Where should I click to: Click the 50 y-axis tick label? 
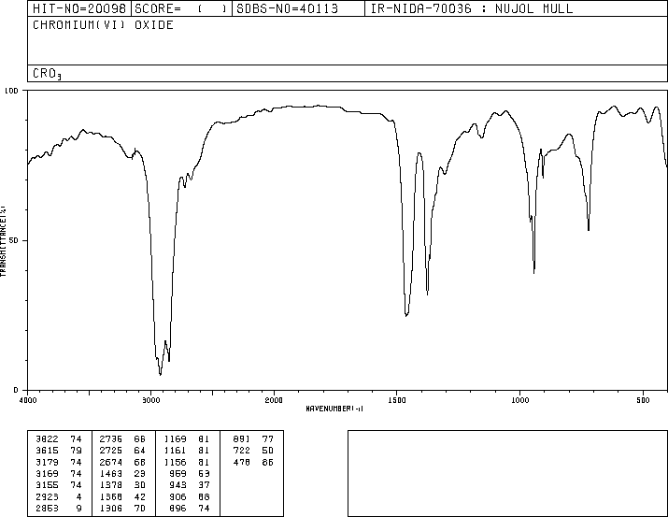14,240
